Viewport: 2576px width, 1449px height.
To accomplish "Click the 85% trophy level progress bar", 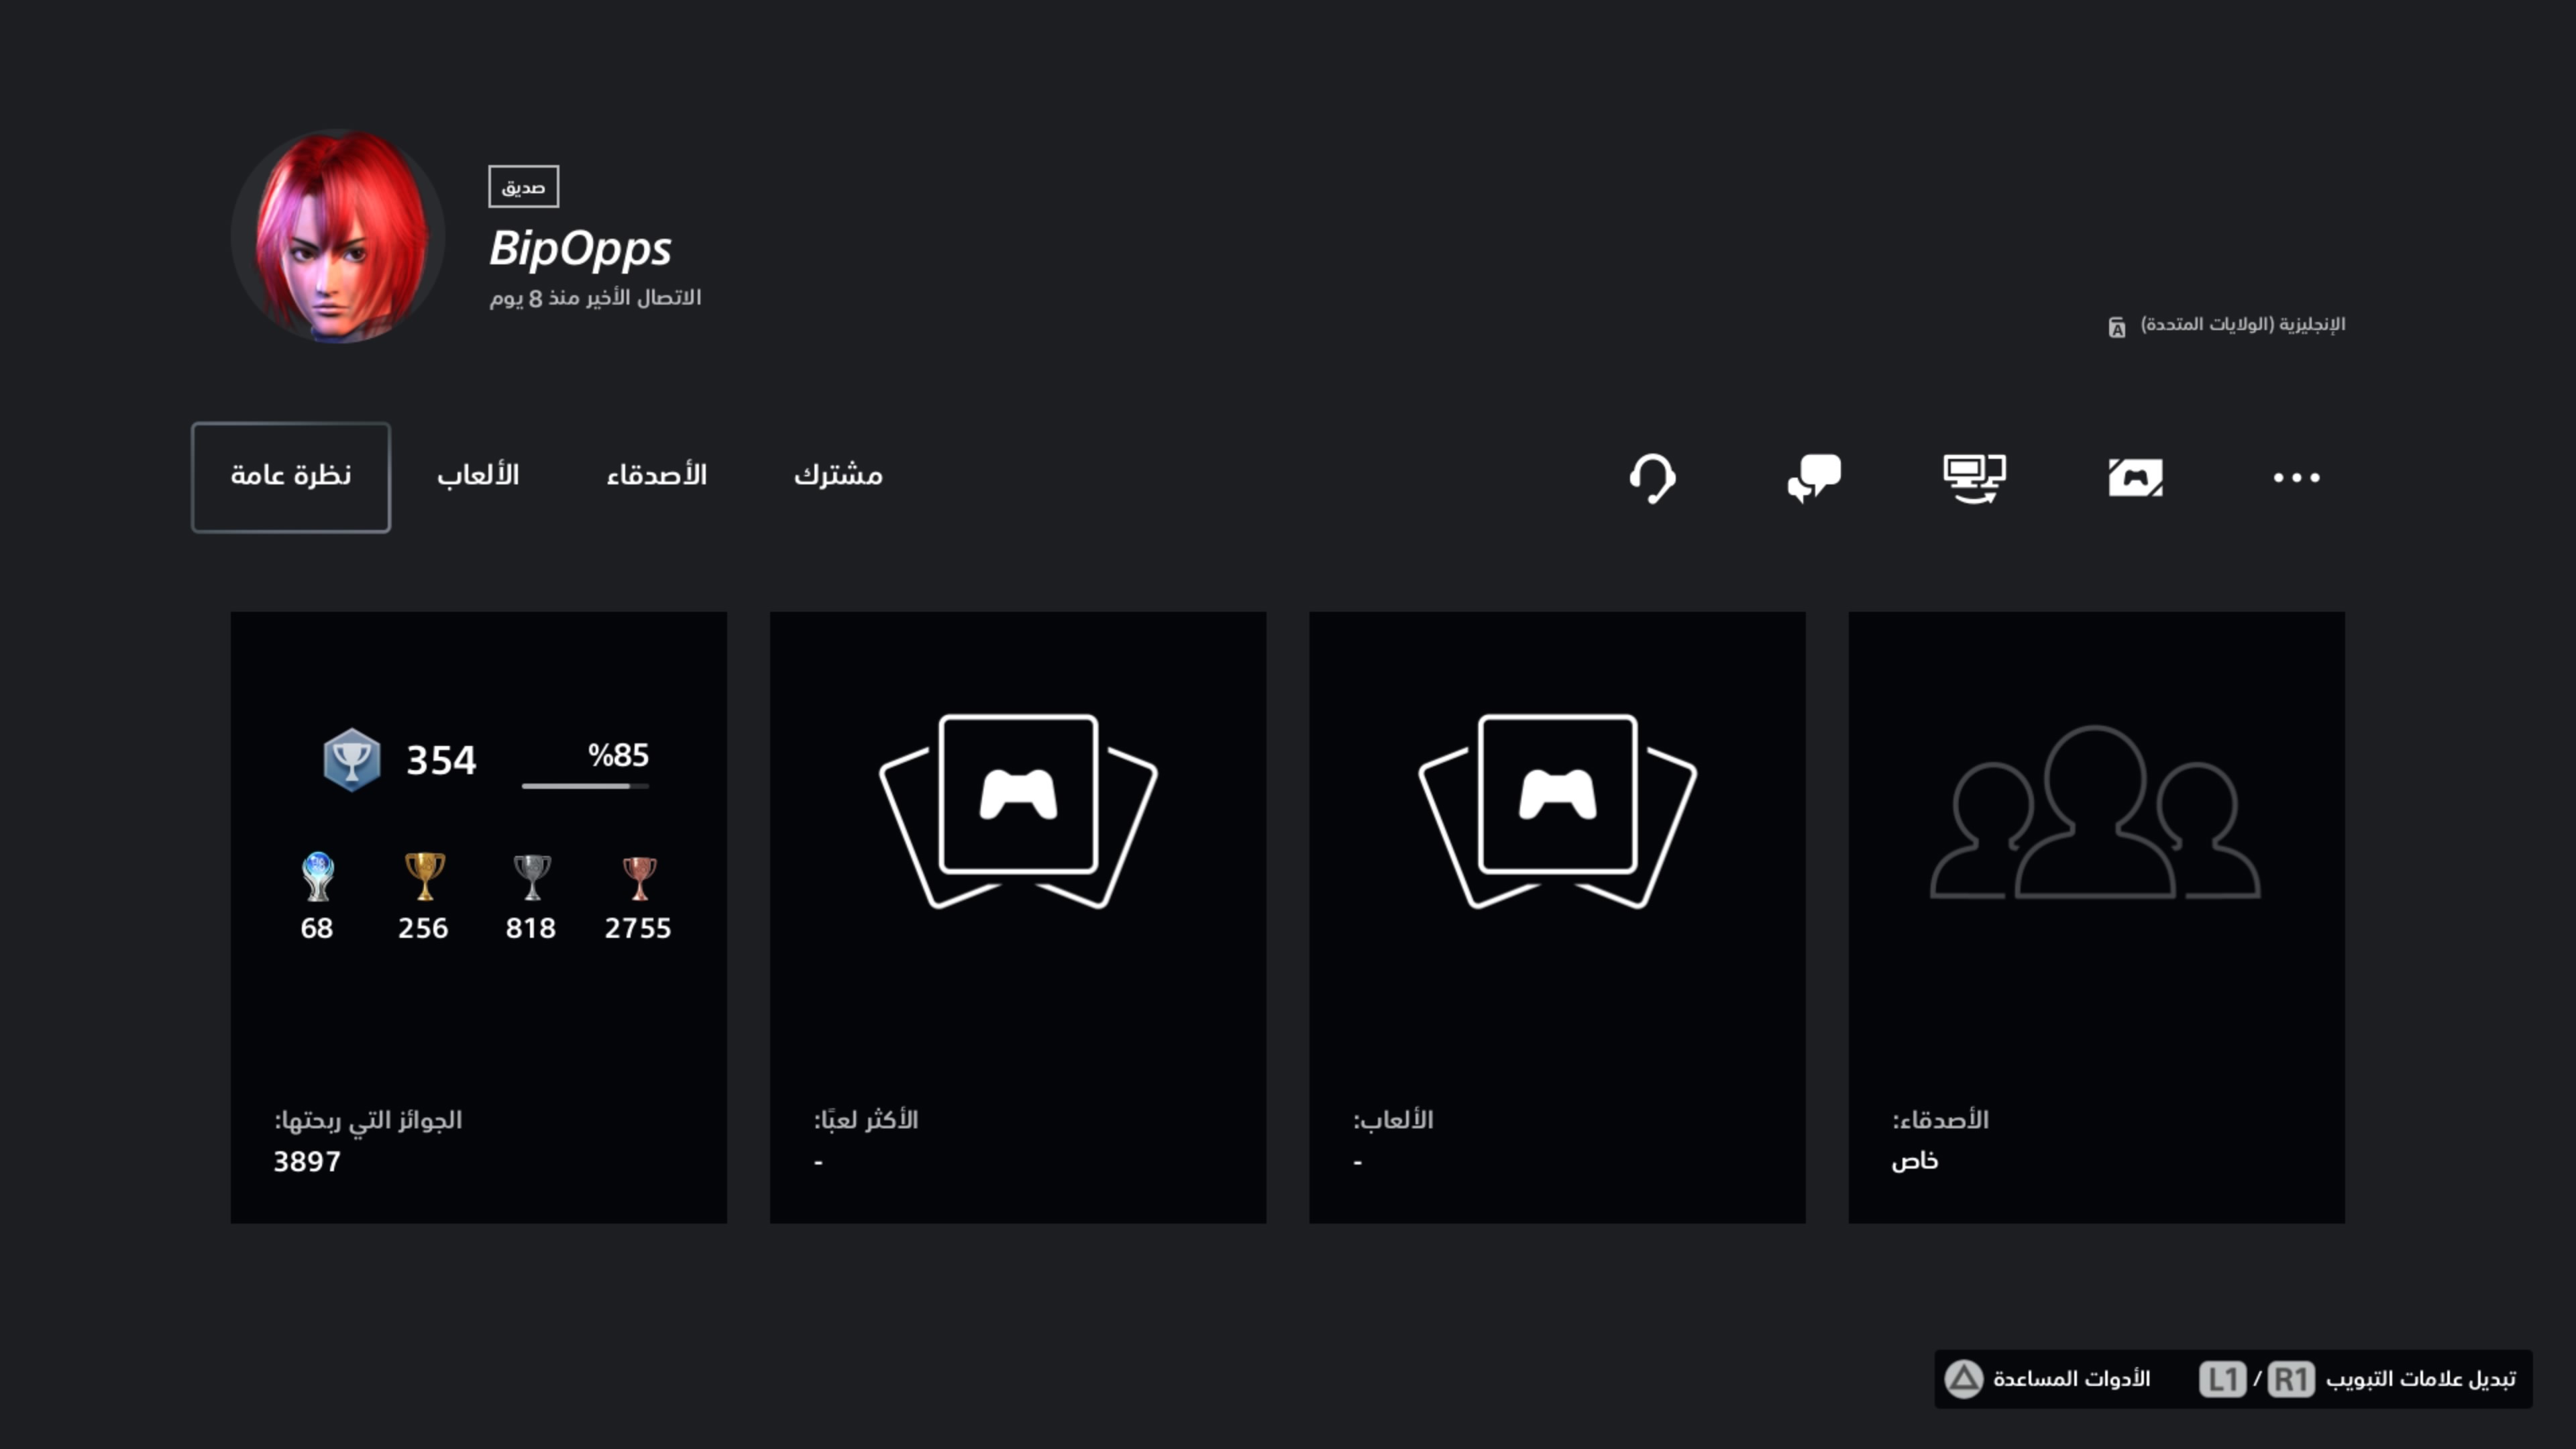I will (585, 785).
